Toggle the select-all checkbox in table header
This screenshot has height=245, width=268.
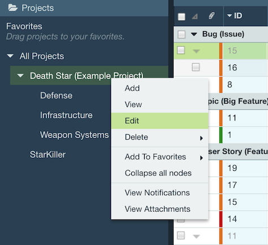[181, 16]
